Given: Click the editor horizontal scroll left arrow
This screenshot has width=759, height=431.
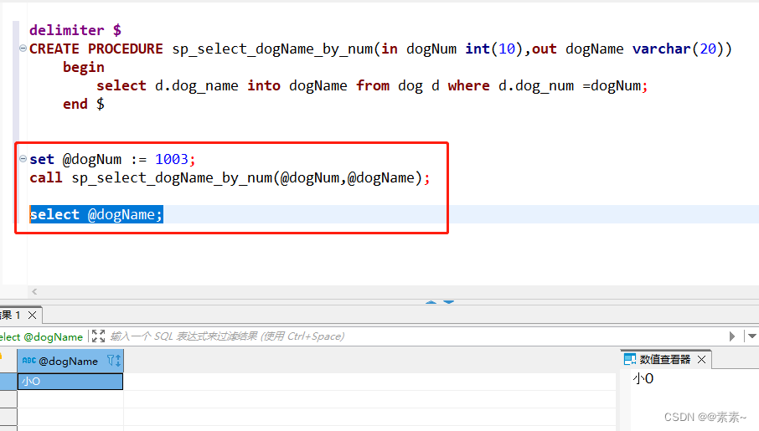Looking at the screenshot, I should pos(34,291).
